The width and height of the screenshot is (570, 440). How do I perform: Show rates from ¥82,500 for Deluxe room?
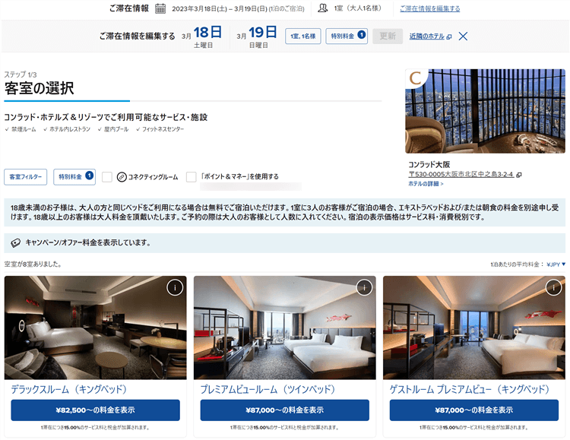point(95,410)
